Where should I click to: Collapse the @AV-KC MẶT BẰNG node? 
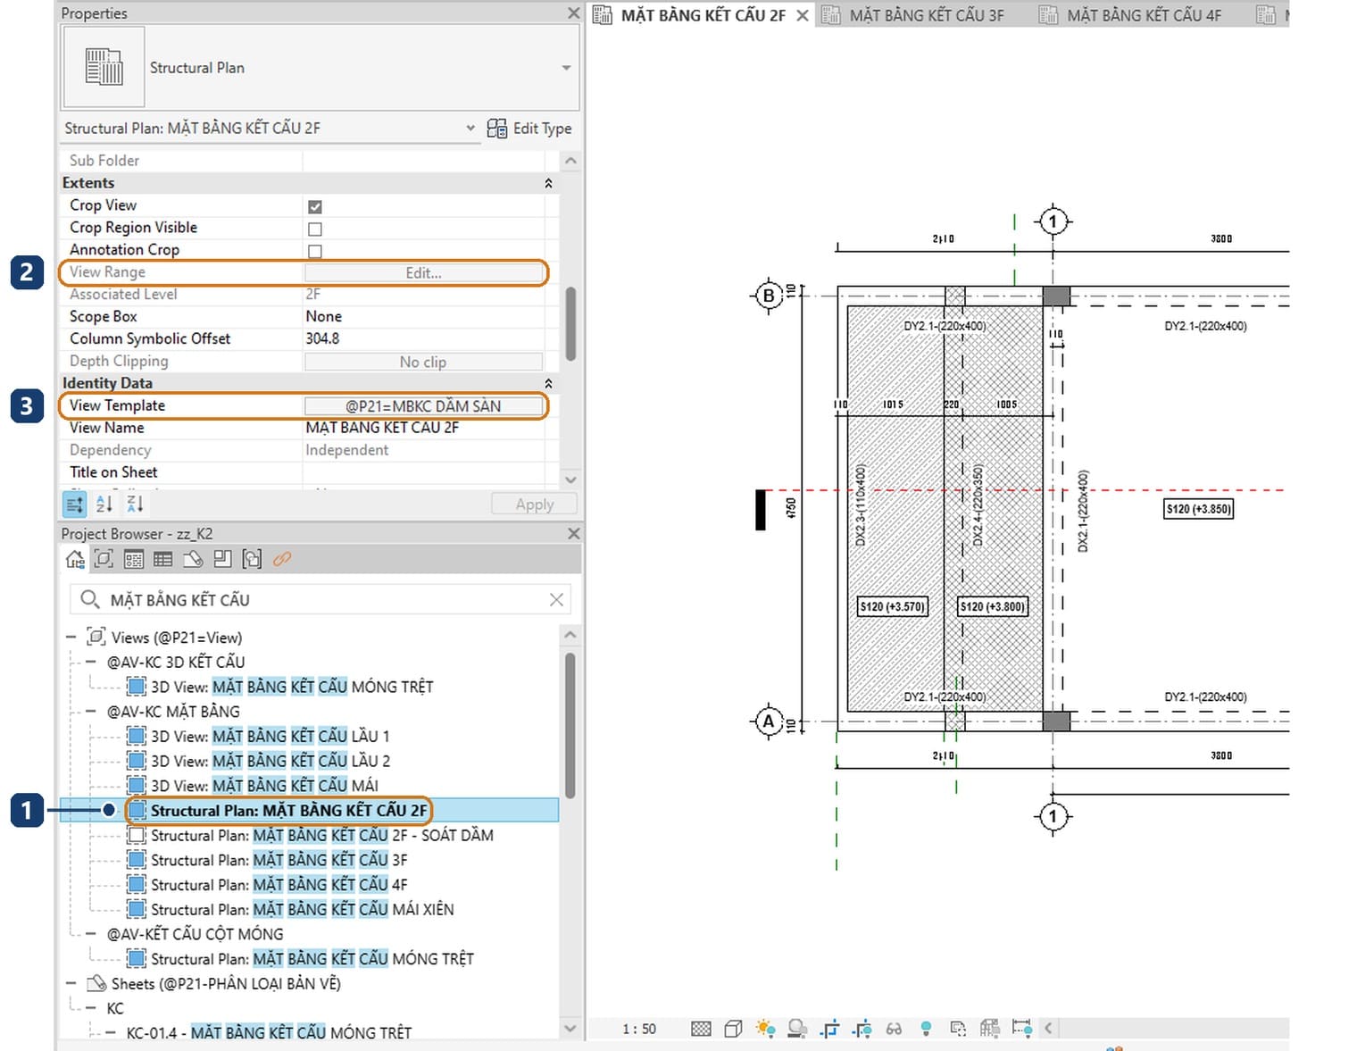[90, 712]
